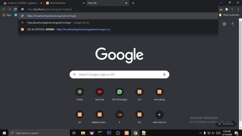
Task: Open the Google apps grid
Action: click(224, 24)
